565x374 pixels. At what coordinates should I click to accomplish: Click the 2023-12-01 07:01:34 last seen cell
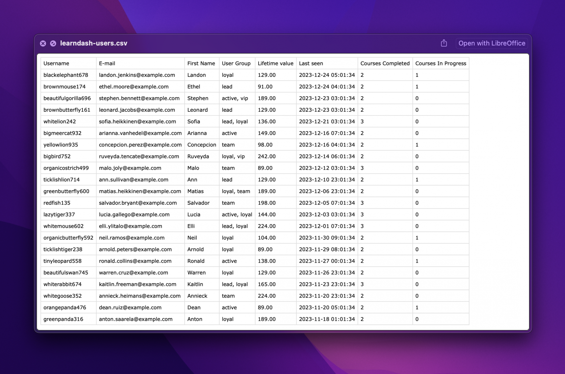(327, 226)
